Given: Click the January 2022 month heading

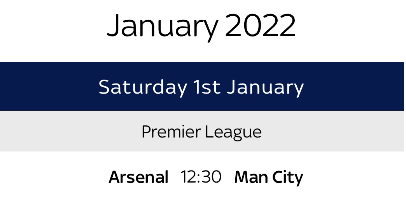Looking at the screenshot, I should tap(201, 26).
